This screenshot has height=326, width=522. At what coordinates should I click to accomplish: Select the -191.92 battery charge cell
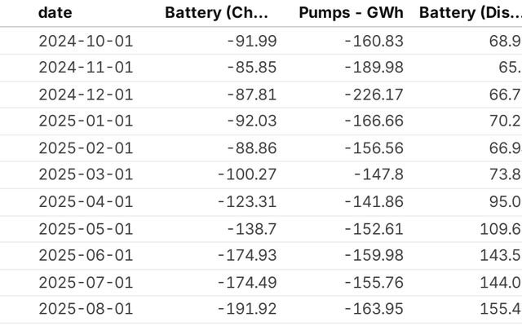pyautogui.click(x=247, y=309)
